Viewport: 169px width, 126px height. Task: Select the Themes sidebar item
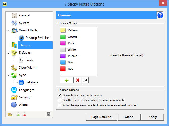click(35, 45)
